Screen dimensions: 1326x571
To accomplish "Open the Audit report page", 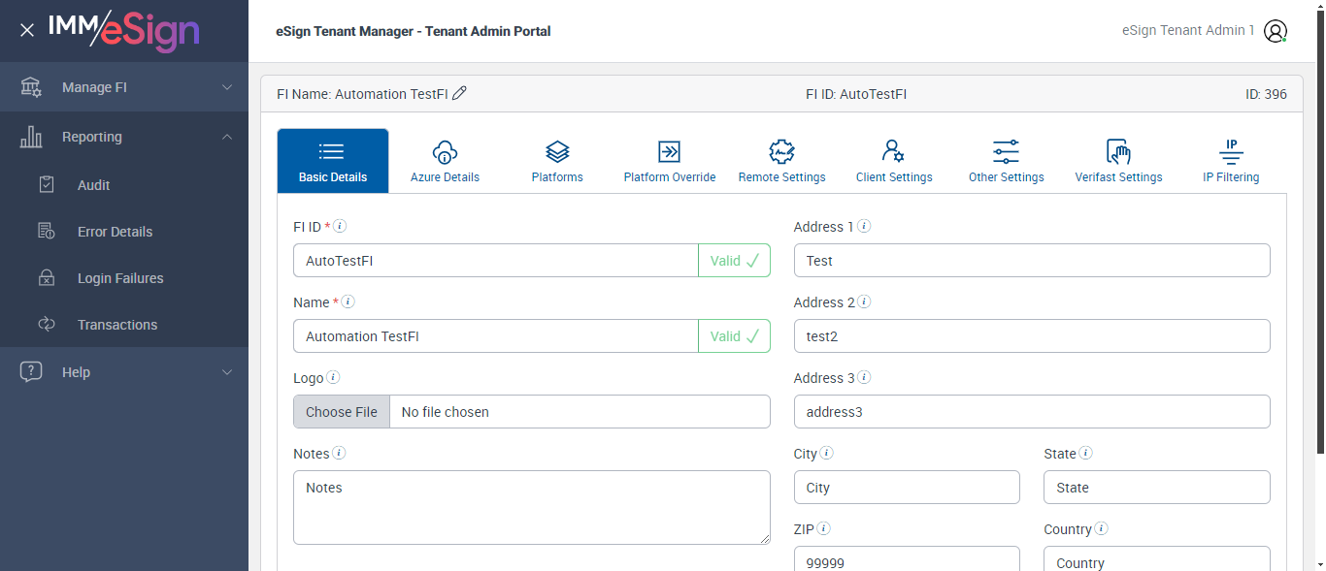I will pos(94,185).
